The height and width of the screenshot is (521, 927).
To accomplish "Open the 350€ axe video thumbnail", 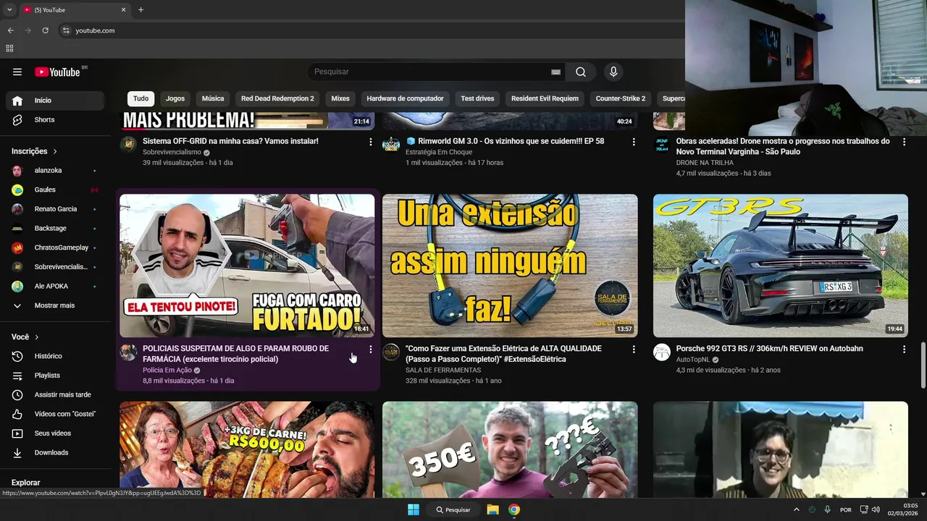I will point(510,449).
